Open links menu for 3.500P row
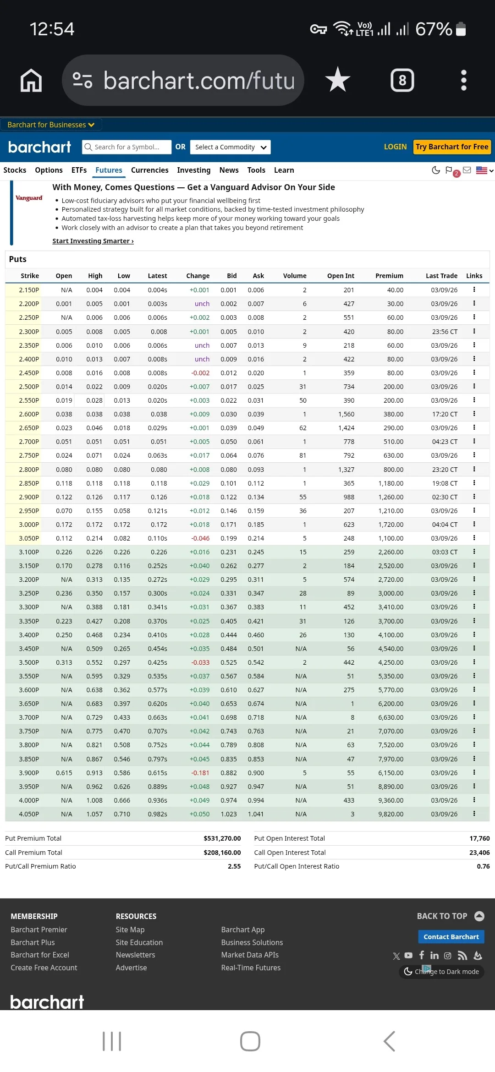This screenshot has height=1072, width=495. tap(474, 662)
